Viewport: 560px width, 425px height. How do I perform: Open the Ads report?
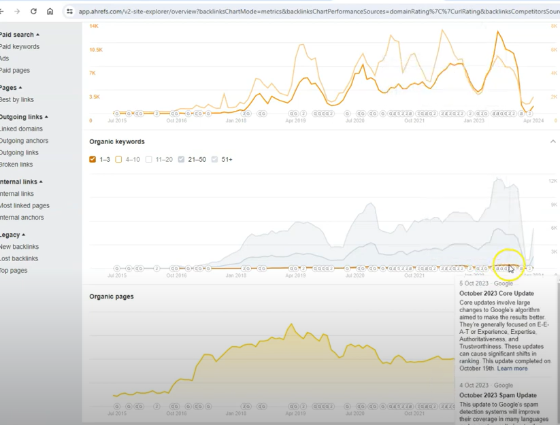pos(4,58)
